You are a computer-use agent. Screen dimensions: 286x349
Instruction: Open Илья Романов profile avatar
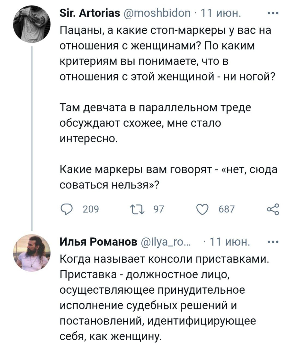click(x=32, y=249)
